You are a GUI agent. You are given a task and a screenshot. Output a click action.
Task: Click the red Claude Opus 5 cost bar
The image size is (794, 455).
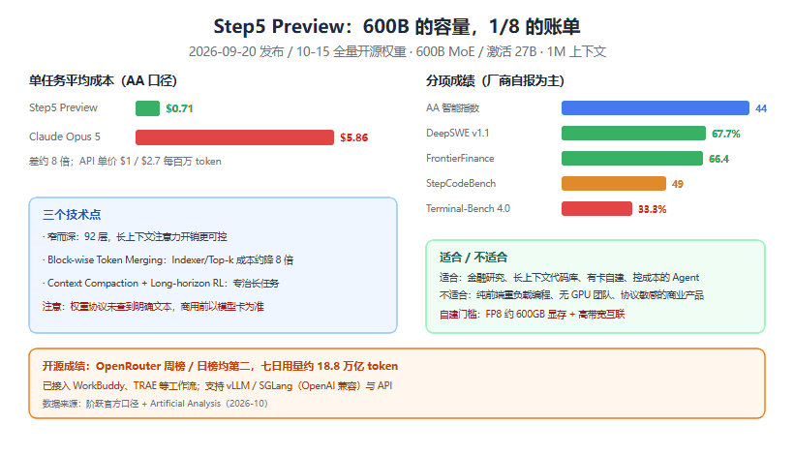(234, 137)
